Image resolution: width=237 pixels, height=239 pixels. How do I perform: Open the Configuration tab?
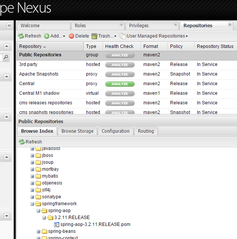[x=115, y=131]
